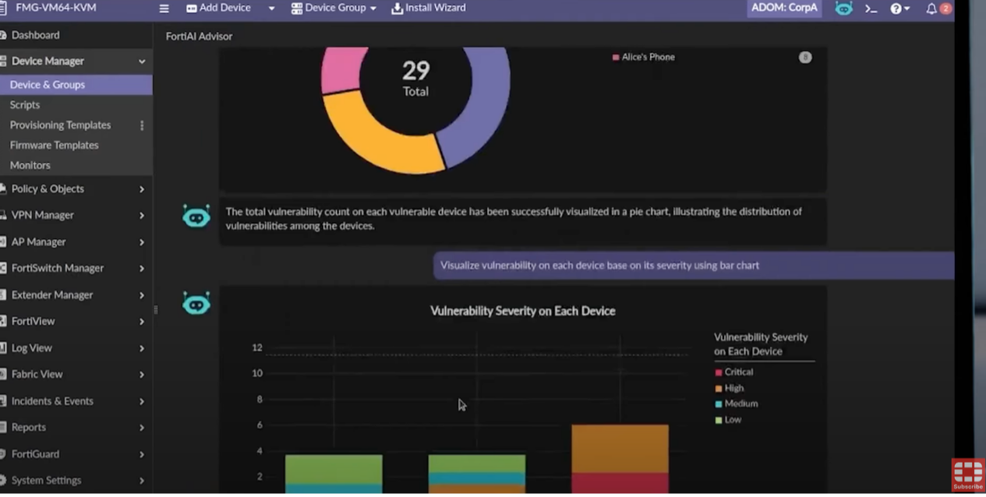Click the "29 Total" donut center label
Image resolution: width=986 pixels, height=497 pixels.
pyautogui.click(x=415, y=78)
